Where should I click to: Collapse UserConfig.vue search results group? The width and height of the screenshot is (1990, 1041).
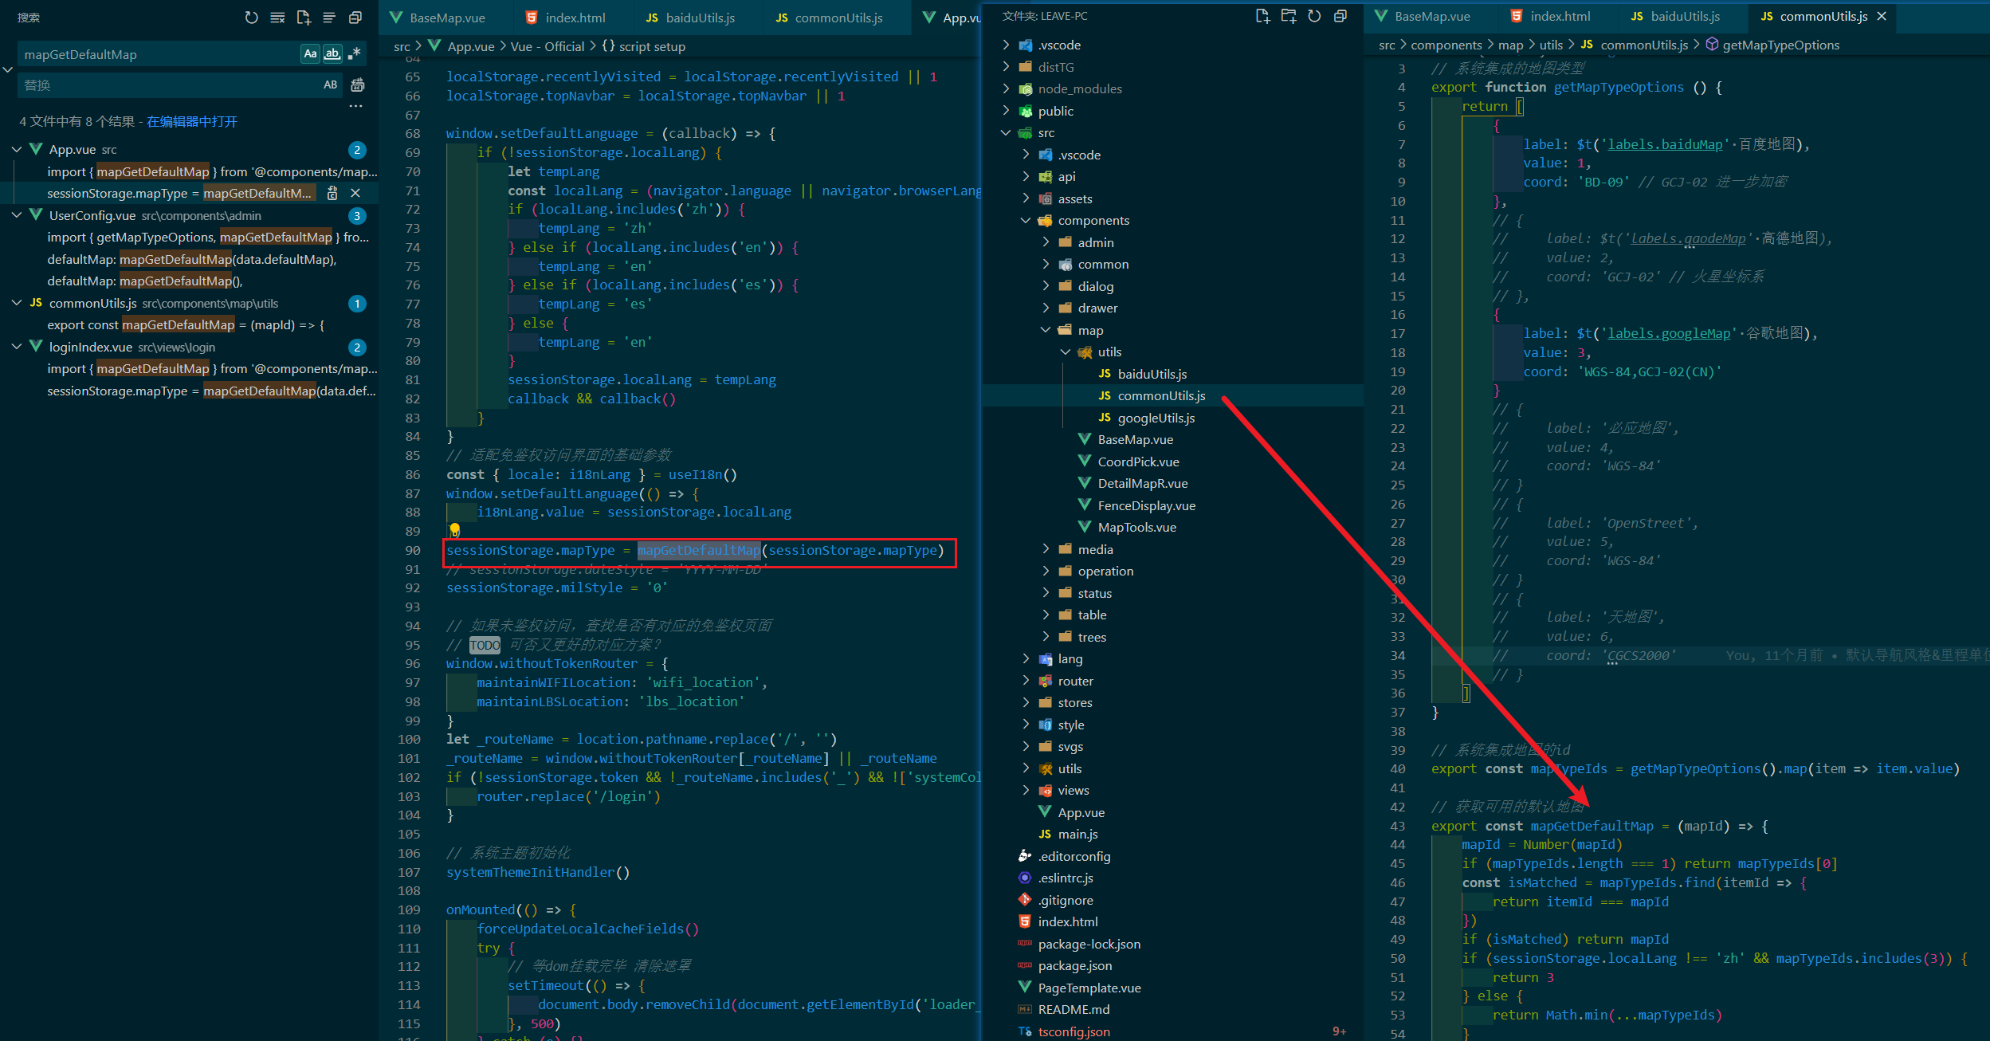tap(17, 215)
